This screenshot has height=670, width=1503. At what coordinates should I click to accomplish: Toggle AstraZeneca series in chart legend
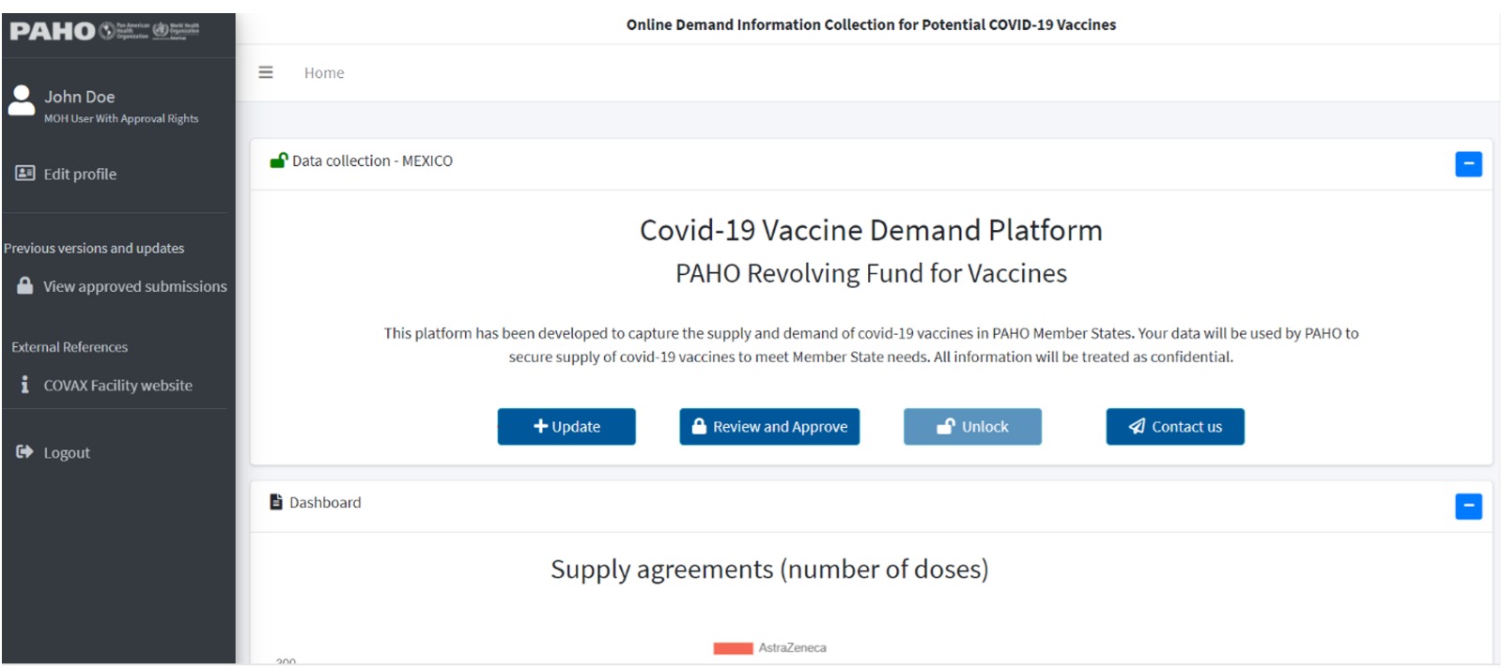click(792, 647)
